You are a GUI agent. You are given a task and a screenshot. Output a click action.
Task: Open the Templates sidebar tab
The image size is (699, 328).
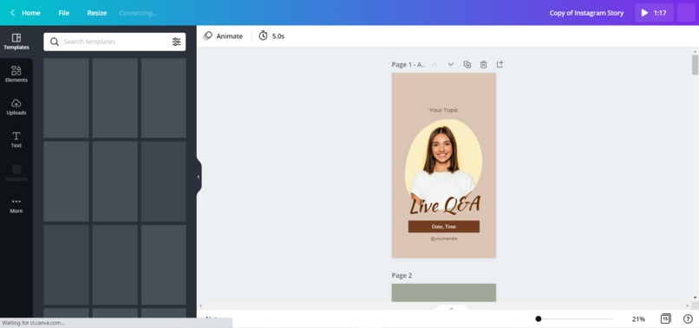pos(16,42)
